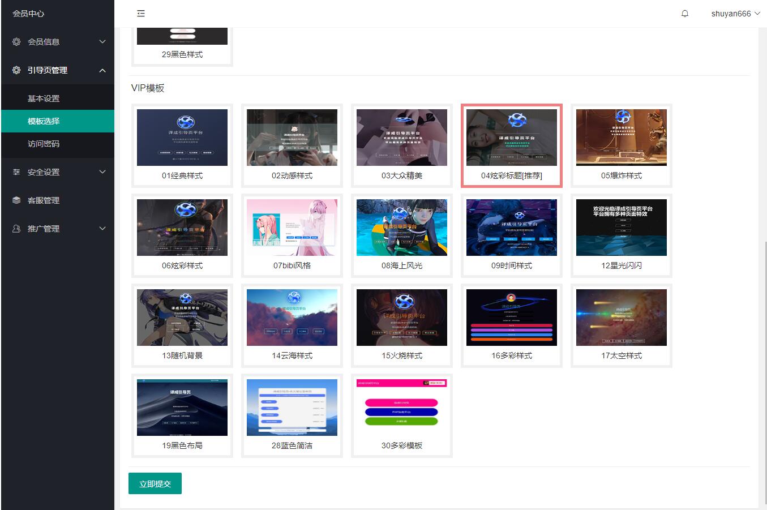Select the 17太空样式 template
This screenshot has height=510, width=767.
[x=622, y=318]
